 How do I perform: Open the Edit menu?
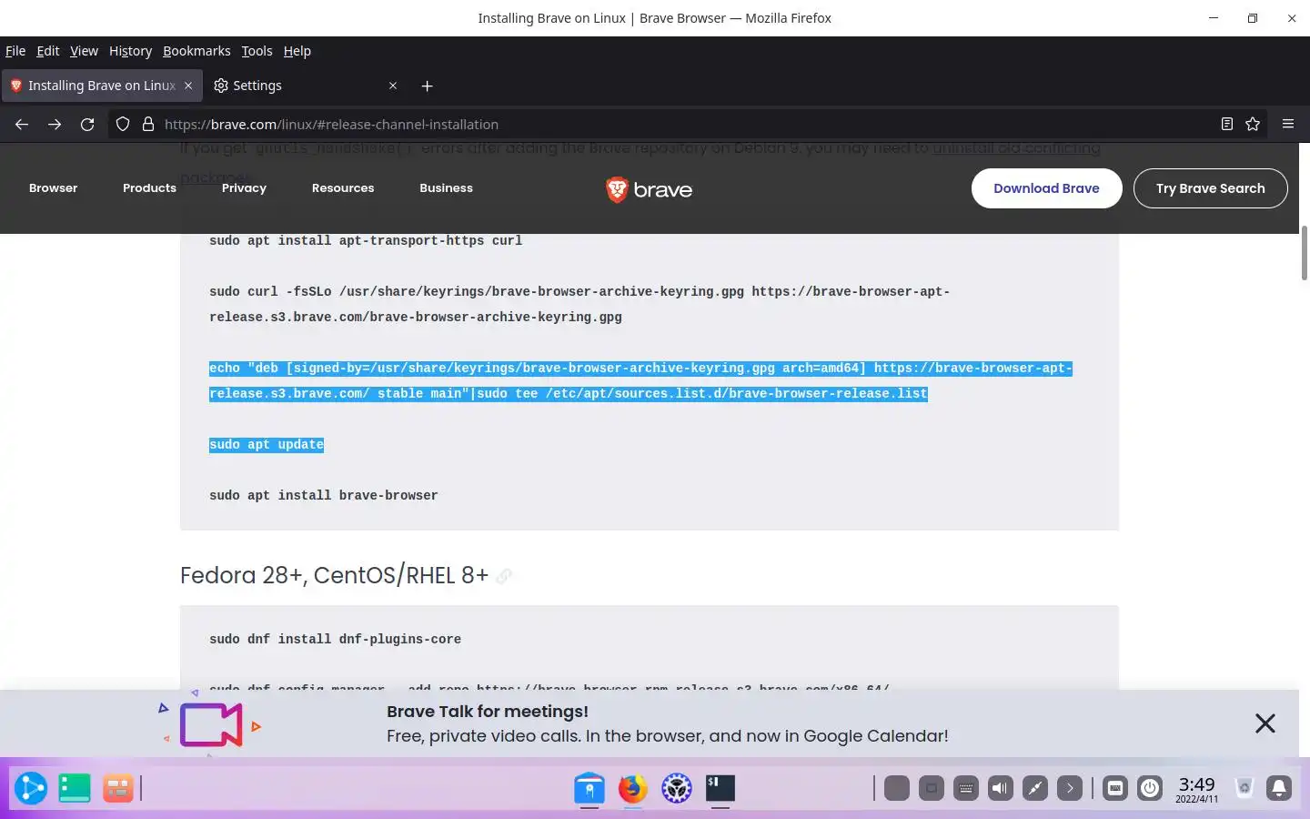click(x=47, y=51)
